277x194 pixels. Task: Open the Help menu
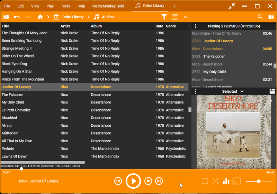point(81,6)
